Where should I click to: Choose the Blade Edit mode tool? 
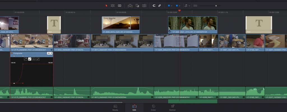[120, 6]
